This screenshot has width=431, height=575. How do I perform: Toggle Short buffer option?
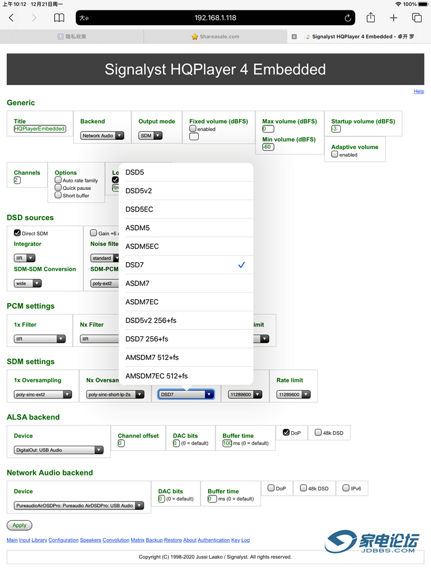coord(58,195)
